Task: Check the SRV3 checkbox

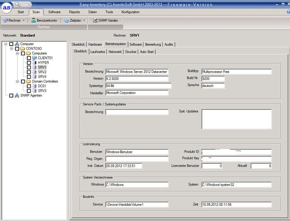Action: click(x=29, y=91)
